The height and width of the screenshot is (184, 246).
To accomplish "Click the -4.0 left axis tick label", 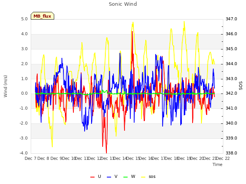I will 23,153.
